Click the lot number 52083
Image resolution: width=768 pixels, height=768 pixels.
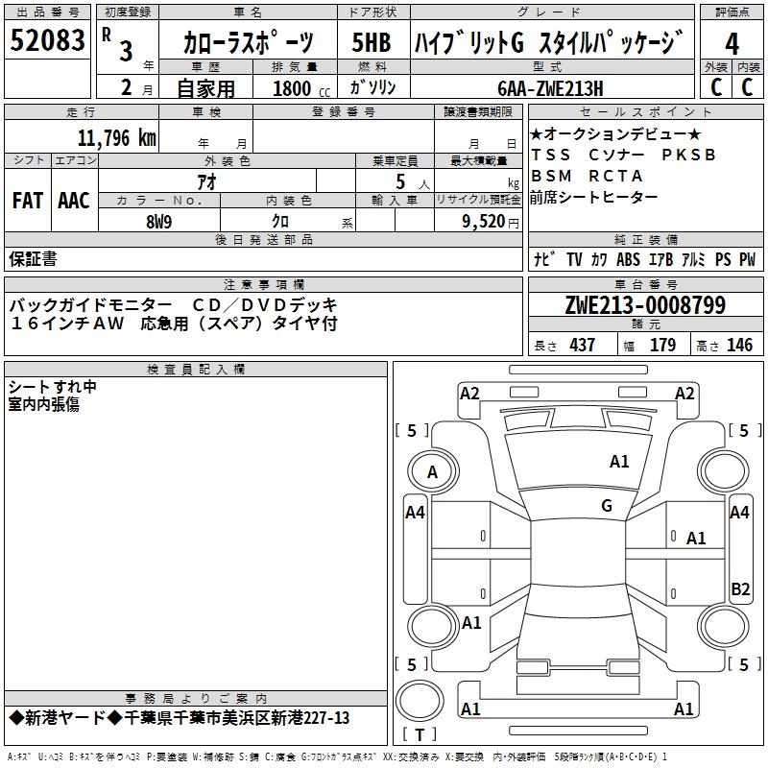point(47,40)
